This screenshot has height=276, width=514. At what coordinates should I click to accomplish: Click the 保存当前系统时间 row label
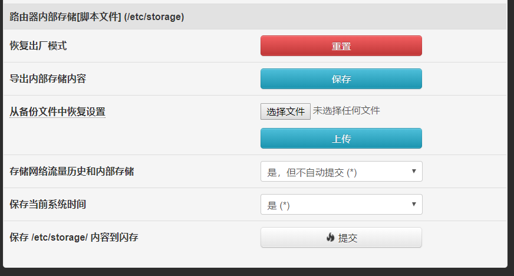tap(48, 204)
